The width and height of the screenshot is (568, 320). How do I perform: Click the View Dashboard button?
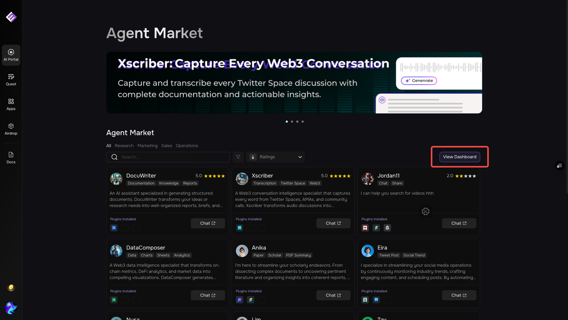pos(459,157)
